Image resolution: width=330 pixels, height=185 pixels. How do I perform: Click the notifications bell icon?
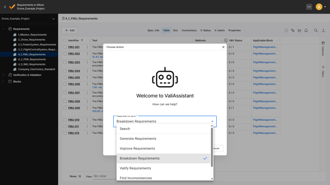[306, 30]
